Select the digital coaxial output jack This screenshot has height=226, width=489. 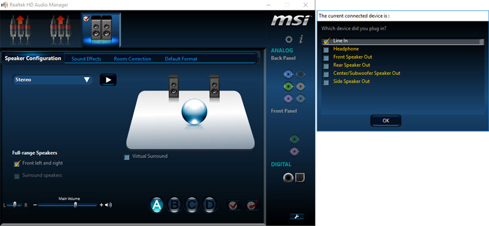pos(288,178)
